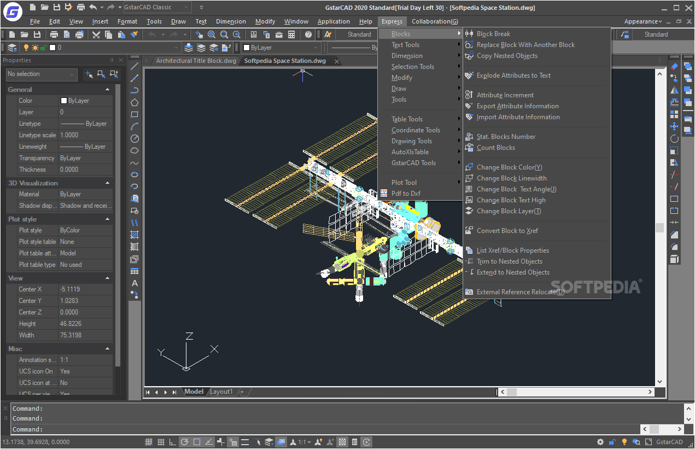Click the Help question mark icon

point(308,34)
